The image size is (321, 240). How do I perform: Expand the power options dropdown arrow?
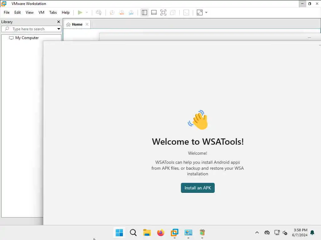(87, 12)
